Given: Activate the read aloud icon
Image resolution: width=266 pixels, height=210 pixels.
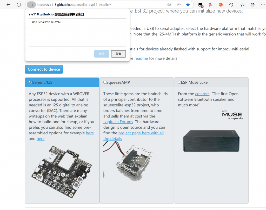Looking at the screenshot, I should point(179,5).
